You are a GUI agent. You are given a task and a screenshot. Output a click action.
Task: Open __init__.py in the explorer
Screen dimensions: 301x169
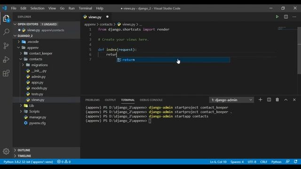point(47,71)
